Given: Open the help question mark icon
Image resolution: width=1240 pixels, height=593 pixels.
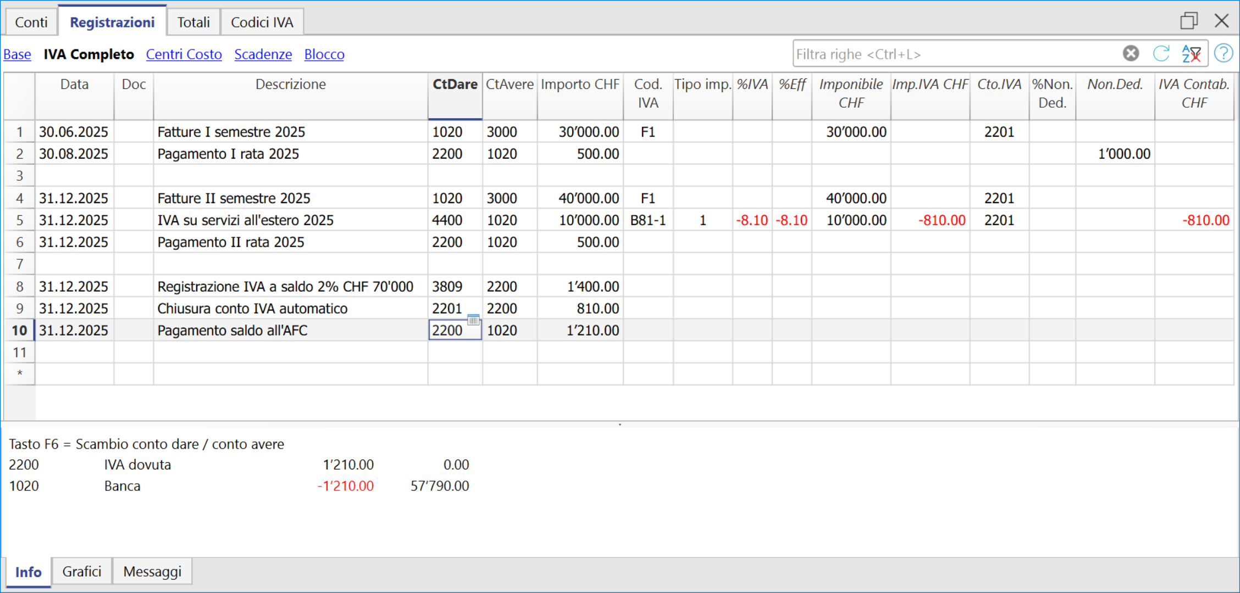Looking at the screenshot, I should 1224,53.
